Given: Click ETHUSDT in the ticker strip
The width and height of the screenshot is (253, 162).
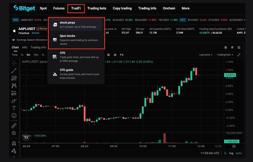Looking at the screenshot, I should (214, 20).
